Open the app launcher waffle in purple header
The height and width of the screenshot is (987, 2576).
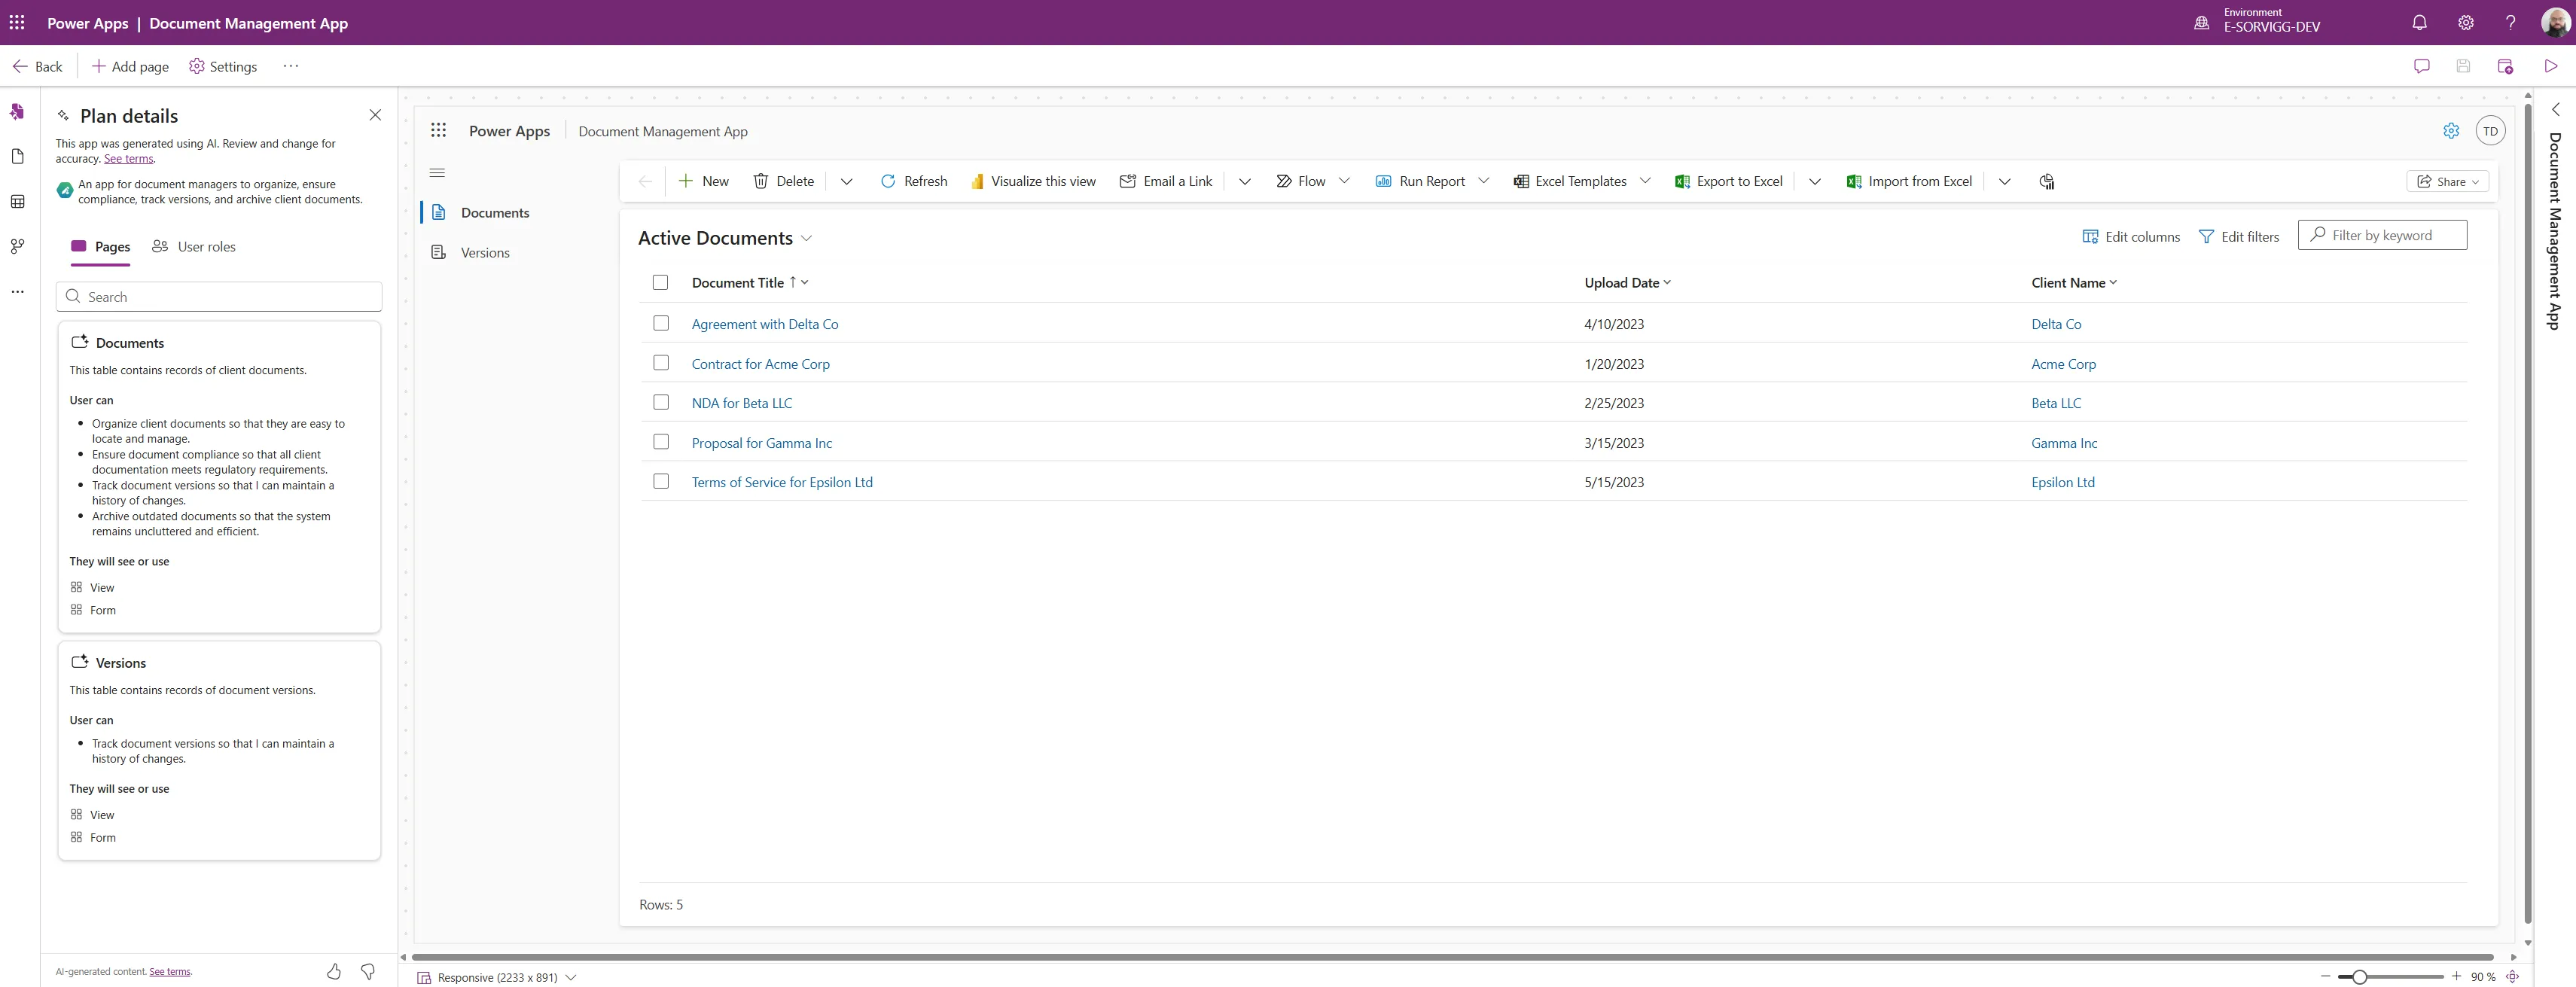click(x=17, y=22)
